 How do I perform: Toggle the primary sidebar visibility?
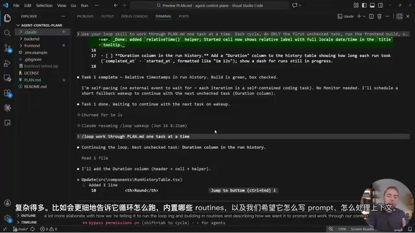point(364,5)
